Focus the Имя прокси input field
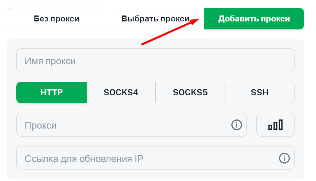This screenshot has height=181, width=316. click(155, 60)
